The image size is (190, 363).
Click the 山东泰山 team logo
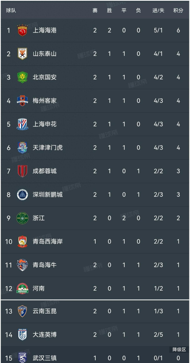point(22,54)
